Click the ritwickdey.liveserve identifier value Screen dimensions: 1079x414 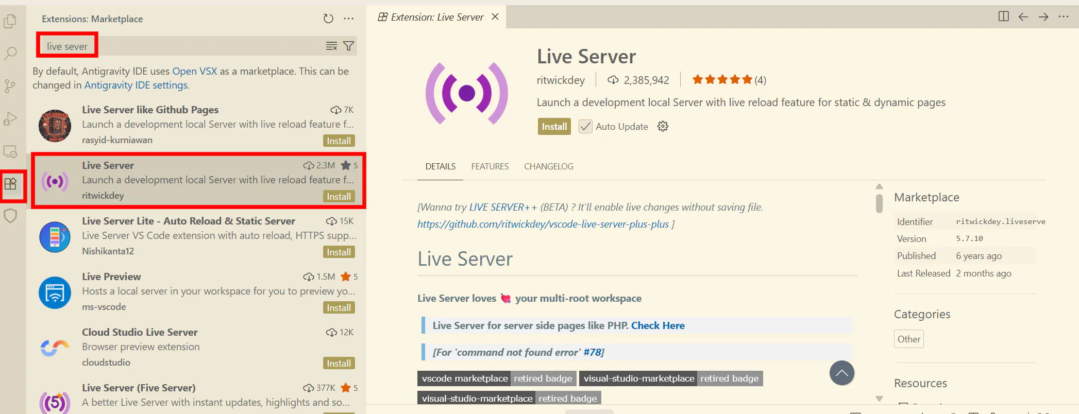coord(1001,221)
